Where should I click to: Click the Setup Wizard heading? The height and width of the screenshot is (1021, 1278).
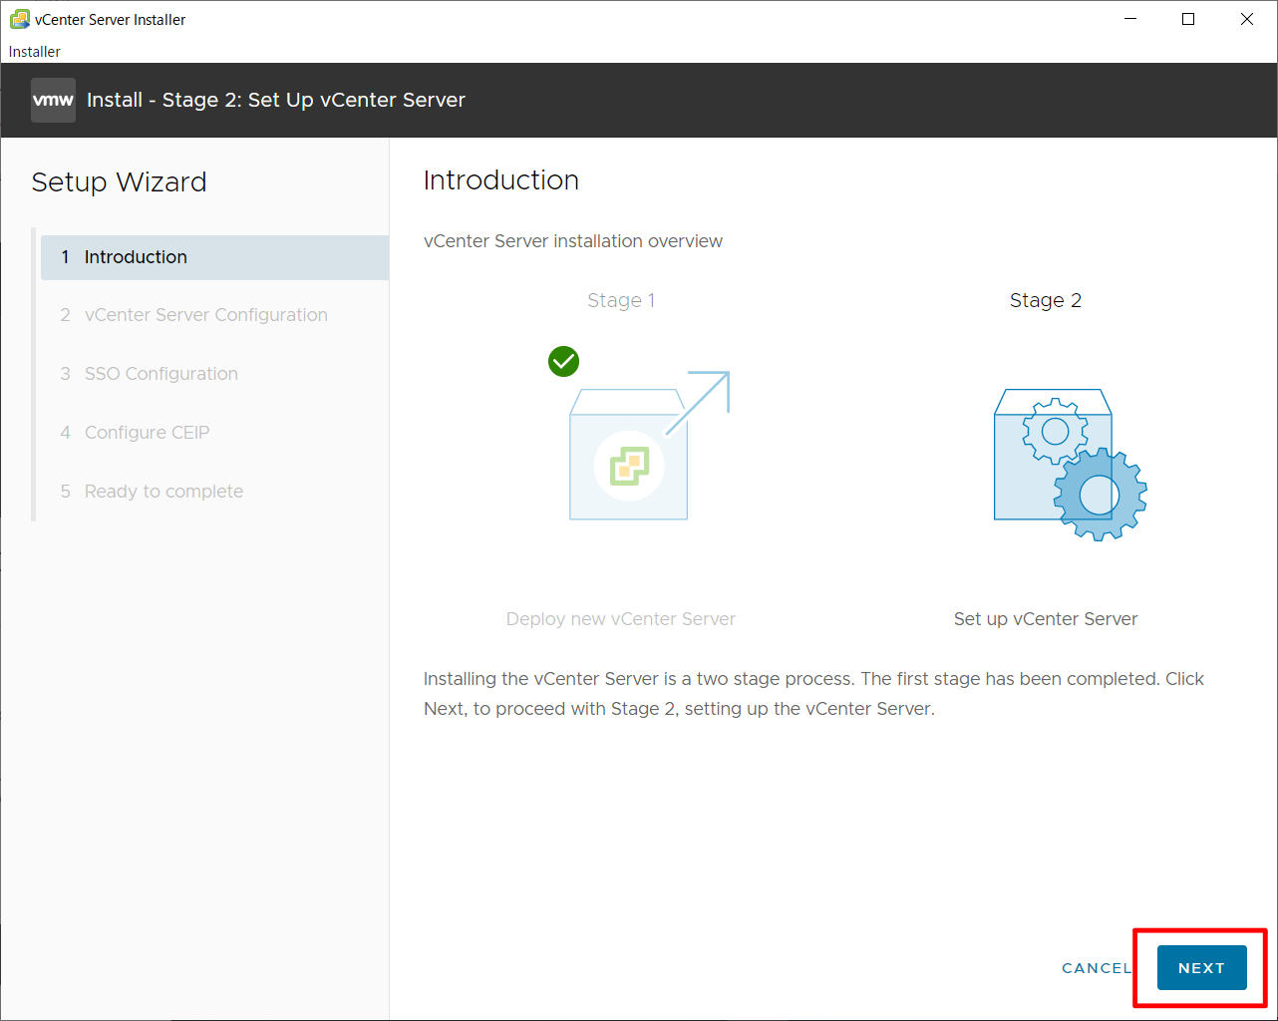coord(120,182)
